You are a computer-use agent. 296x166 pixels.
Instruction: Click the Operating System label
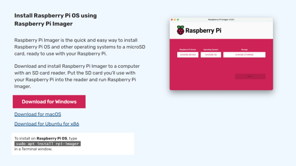tap(211, 50)
